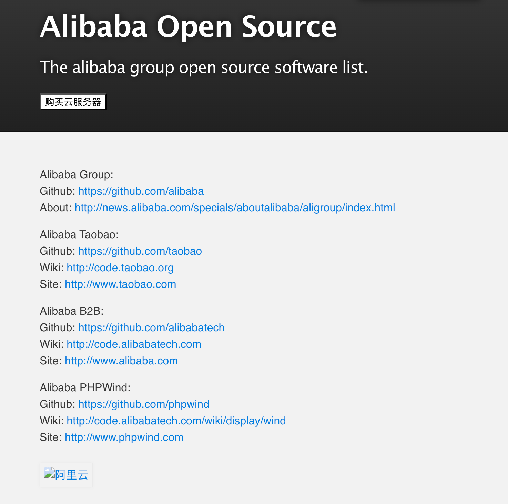Open the www.alibaba.com site link
Viewport: 508px width, 504px height.
[121, 361]
